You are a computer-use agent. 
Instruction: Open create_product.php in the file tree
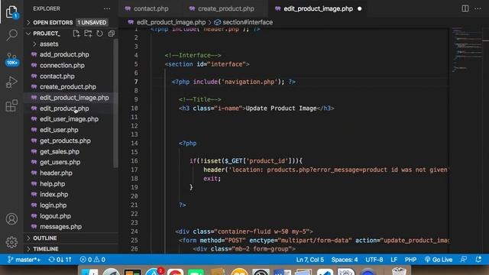tap(68, 86)
